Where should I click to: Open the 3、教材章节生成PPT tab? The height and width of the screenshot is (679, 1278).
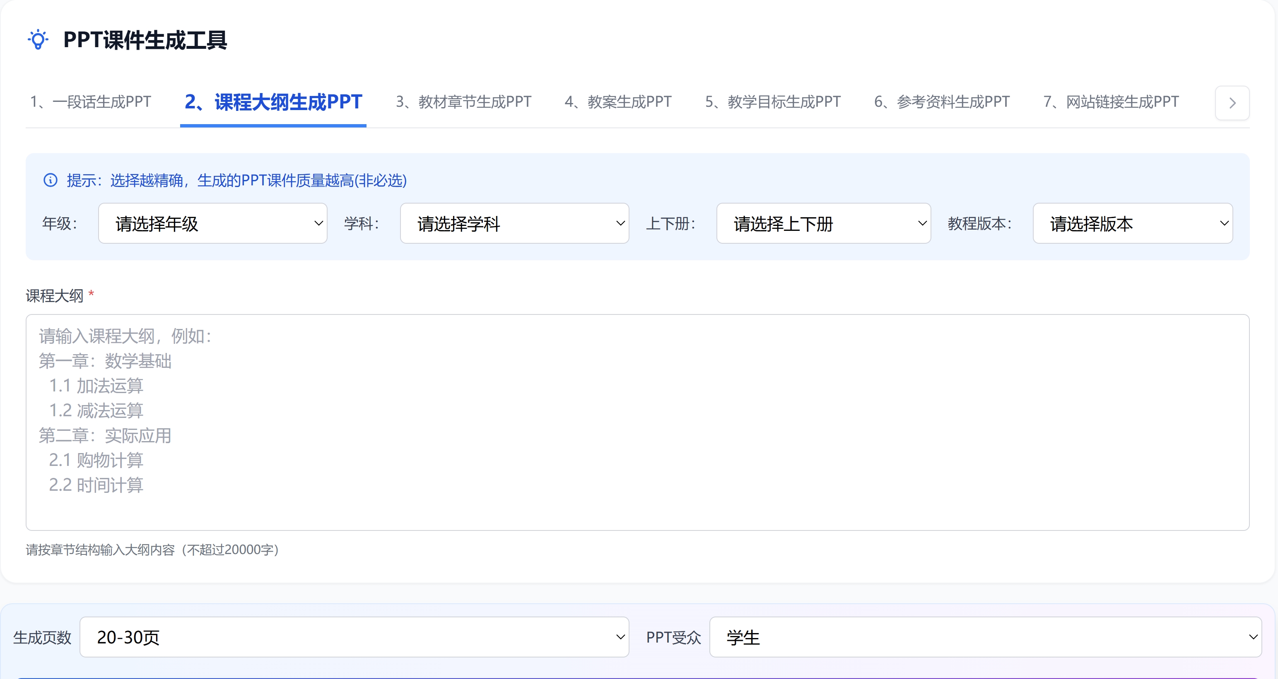[x=463, y=102]
